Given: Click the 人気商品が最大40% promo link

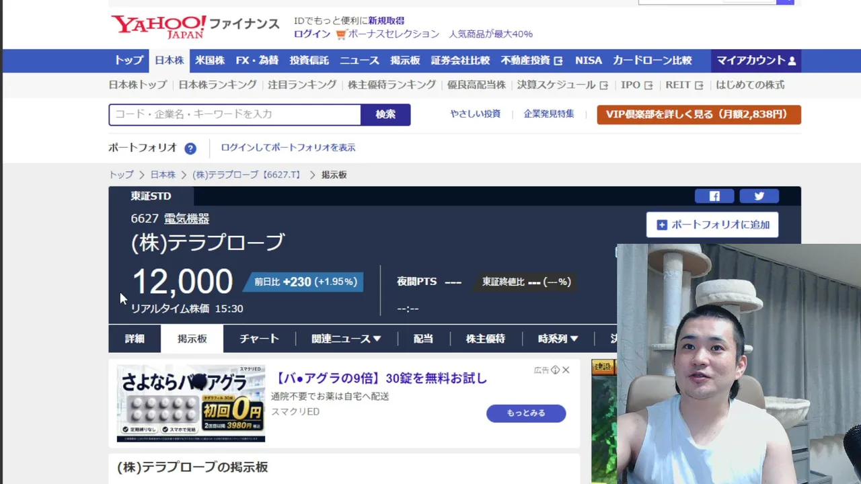Looking at the screenshot, I should pyautogui.click(x=490, y=34).
